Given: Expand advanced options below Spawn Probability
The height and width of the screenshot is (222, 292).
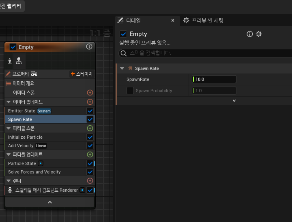Looking at the screenshot, I should coord(234,101).
